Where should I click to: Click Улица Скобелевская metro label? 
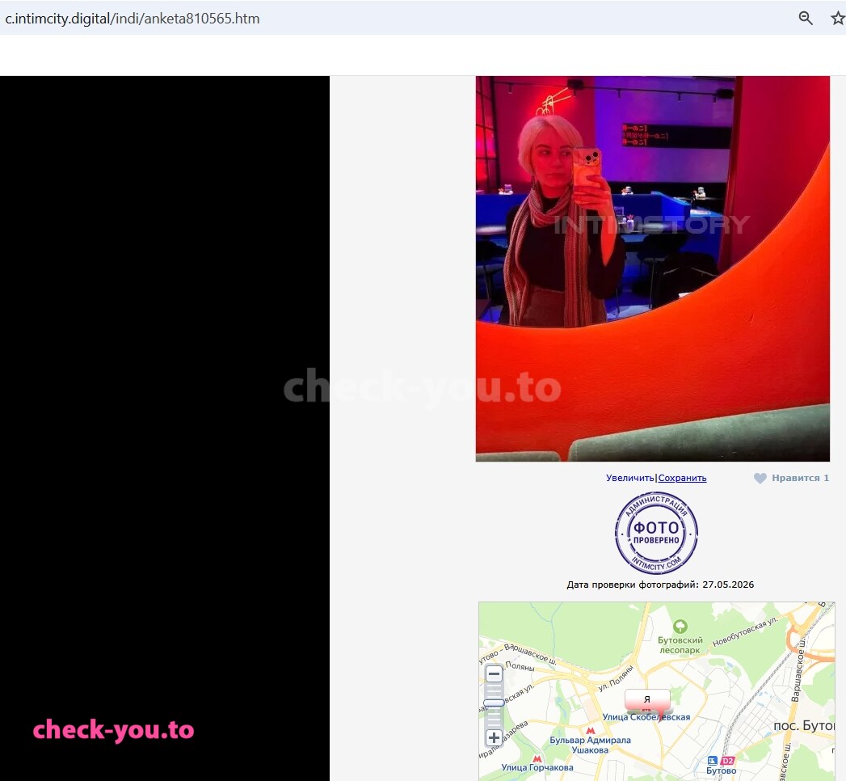[x=646, y=717]
